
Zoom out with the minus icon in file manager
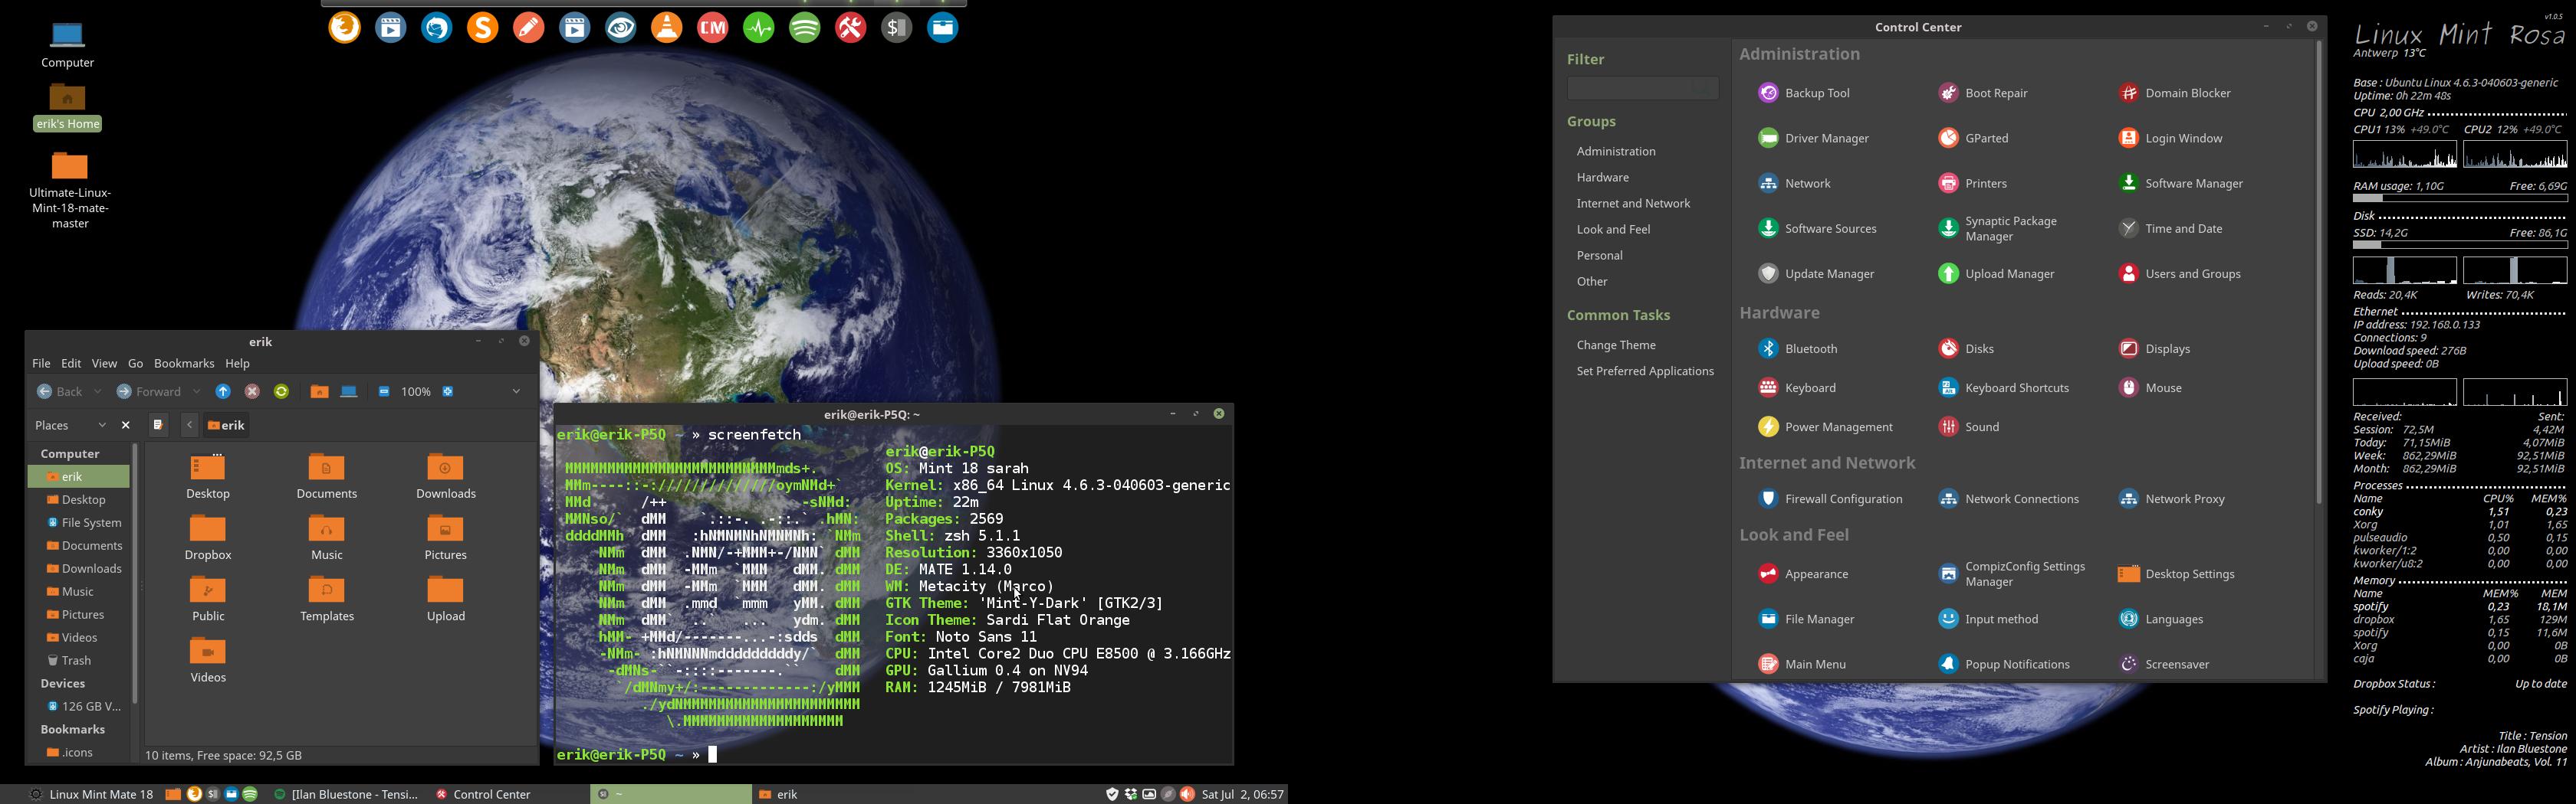[x=384, y=391]
